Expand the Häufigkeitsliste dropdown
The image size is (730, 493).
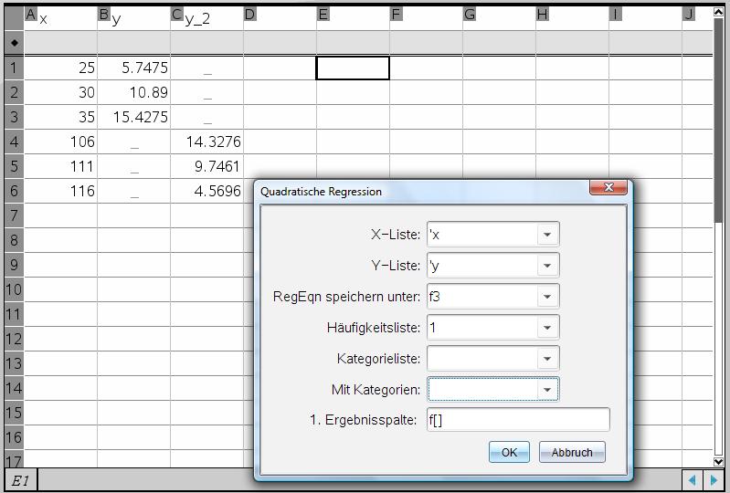tap(546, 328)
